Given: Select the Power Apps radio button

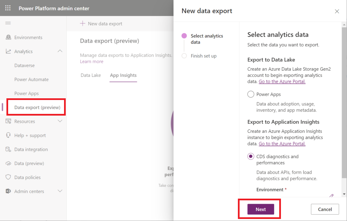Looking at the screenshot, I should coord(250,94).
